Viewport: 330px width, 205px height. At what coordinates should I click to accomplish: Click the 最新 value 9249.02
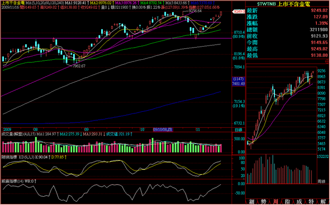pos(319,11)
